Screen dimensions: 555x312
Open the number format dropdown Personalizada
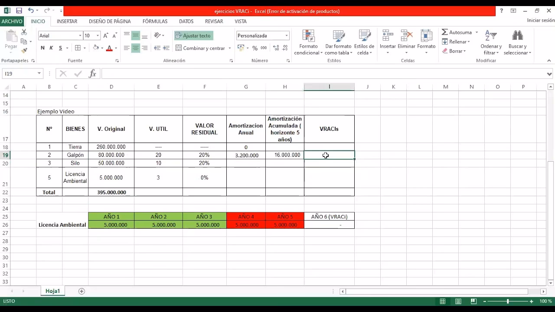tap(287, 36)
